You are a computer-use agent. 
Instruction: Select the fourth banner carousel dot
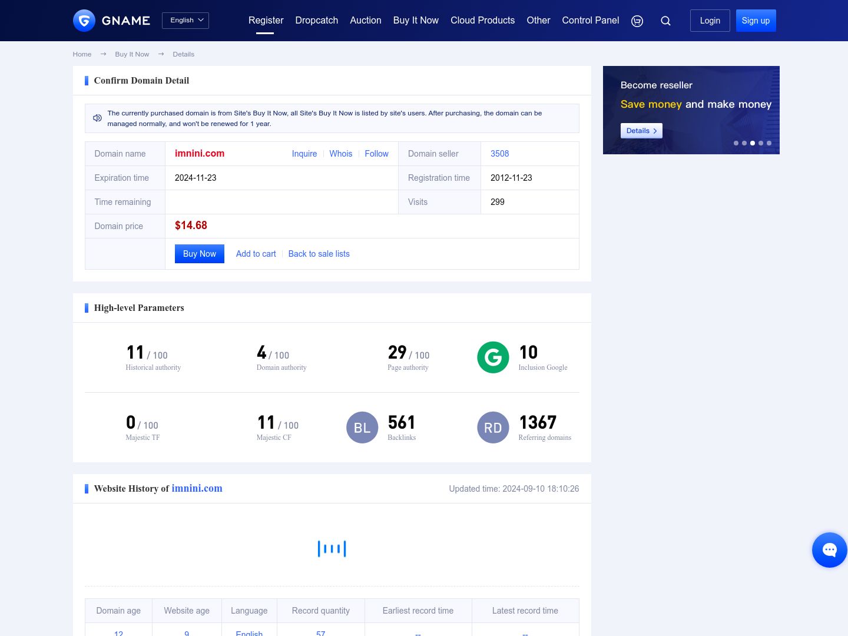tap(761, 143)
